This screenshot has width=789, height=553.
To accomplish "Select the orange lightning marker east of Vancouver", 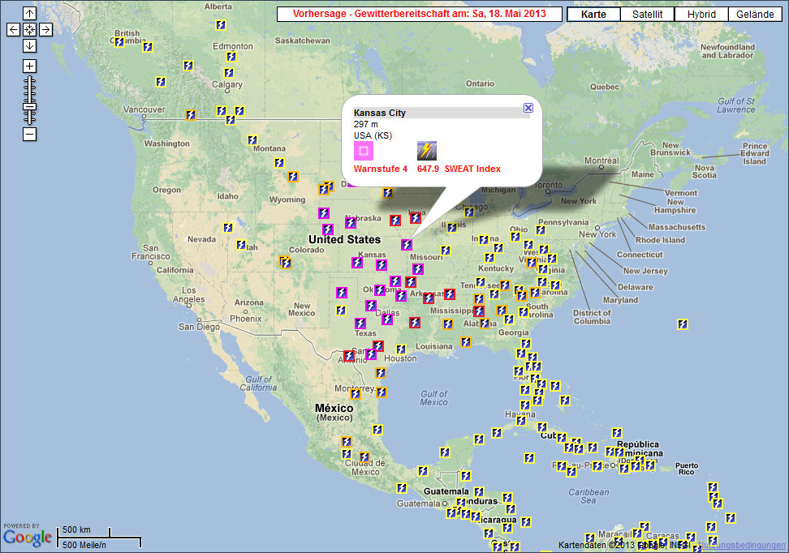I will pos(190,115).
